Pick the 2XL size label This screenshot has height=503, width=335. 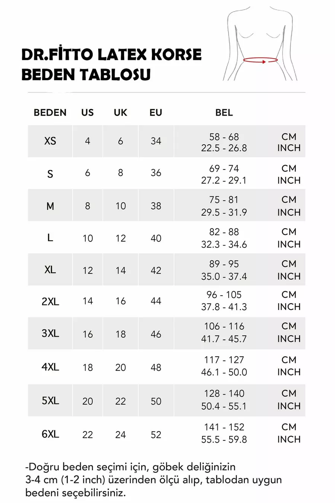[50, 301]
